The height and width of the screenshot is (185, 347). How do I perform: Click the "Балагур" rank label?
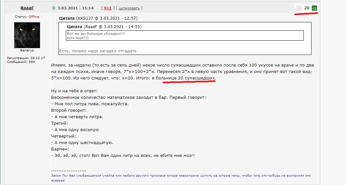coord(27,50)
